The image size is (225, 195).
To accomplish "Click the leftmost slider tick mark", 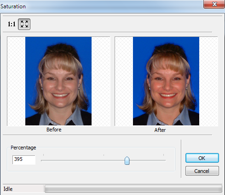I will click(x=43, y=155).
